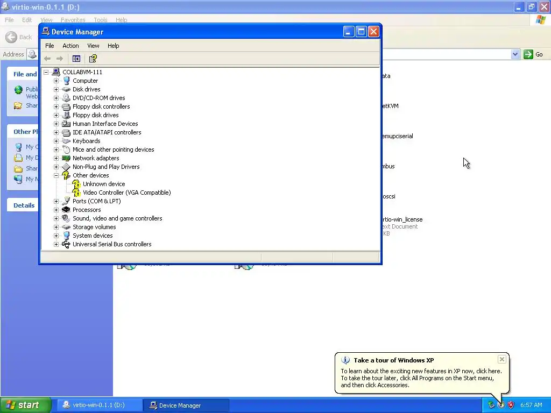Viewport: 551px width, 413px height.
Task: Click the Take a tour of Windows XP balloon text
Action: (x=393, y=360)
